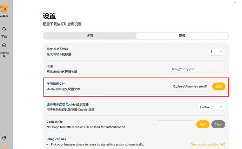Click the 设置 page heading
The image size is (242, 149).
click(49, 16)
